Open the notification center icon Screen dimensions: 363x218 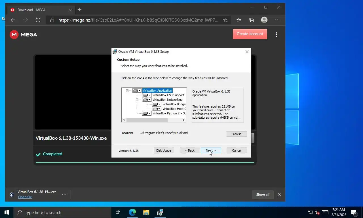pos(354,212)
